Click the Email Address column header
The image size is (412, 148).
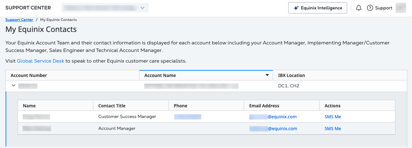[x=264, y=106]
